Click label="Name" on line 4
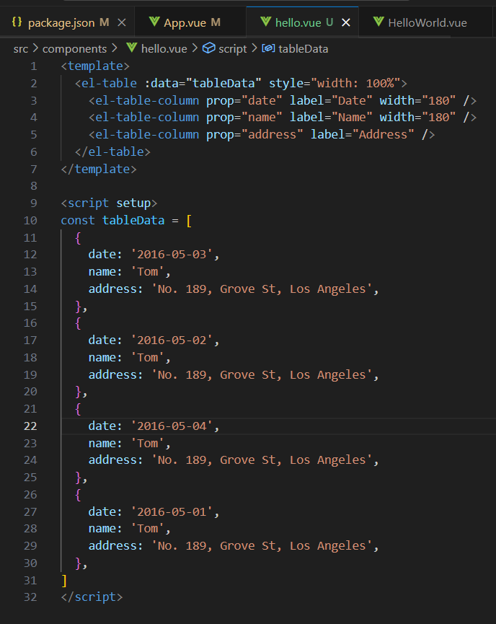This screenshot has width=496, height=624. point(331,118)
